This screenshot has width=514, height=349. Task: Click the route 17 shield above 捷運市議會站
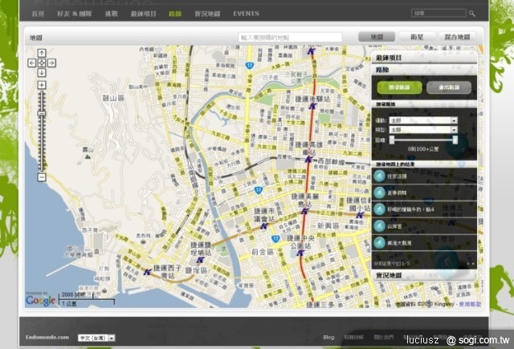click(259, 190)
